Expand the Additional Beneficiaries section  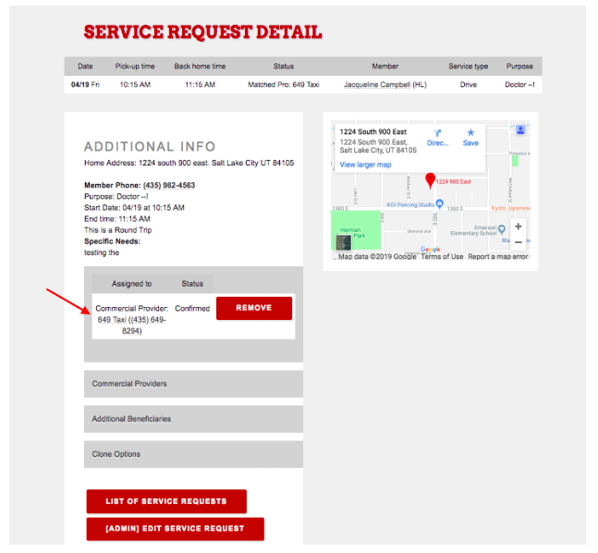193,419
